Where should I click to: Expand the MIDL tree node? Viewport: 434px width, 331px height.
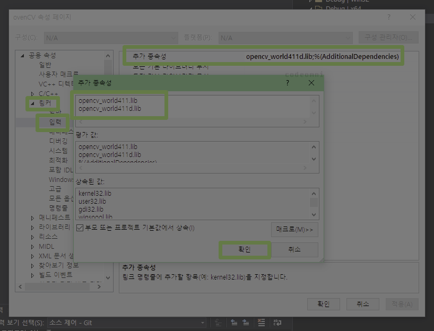tap(33, 247)
